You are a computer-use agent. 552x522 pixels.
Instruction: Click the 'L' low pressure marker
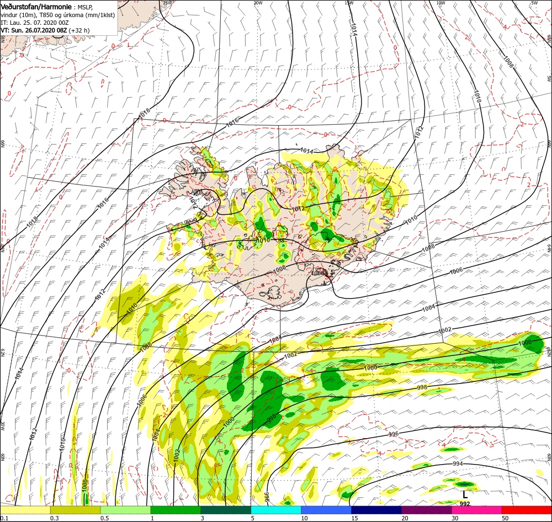pyautogui.click(x=465, y=494)
